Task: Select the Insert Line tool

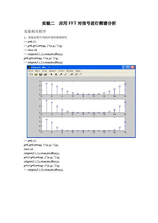Action: coord(65,74)
